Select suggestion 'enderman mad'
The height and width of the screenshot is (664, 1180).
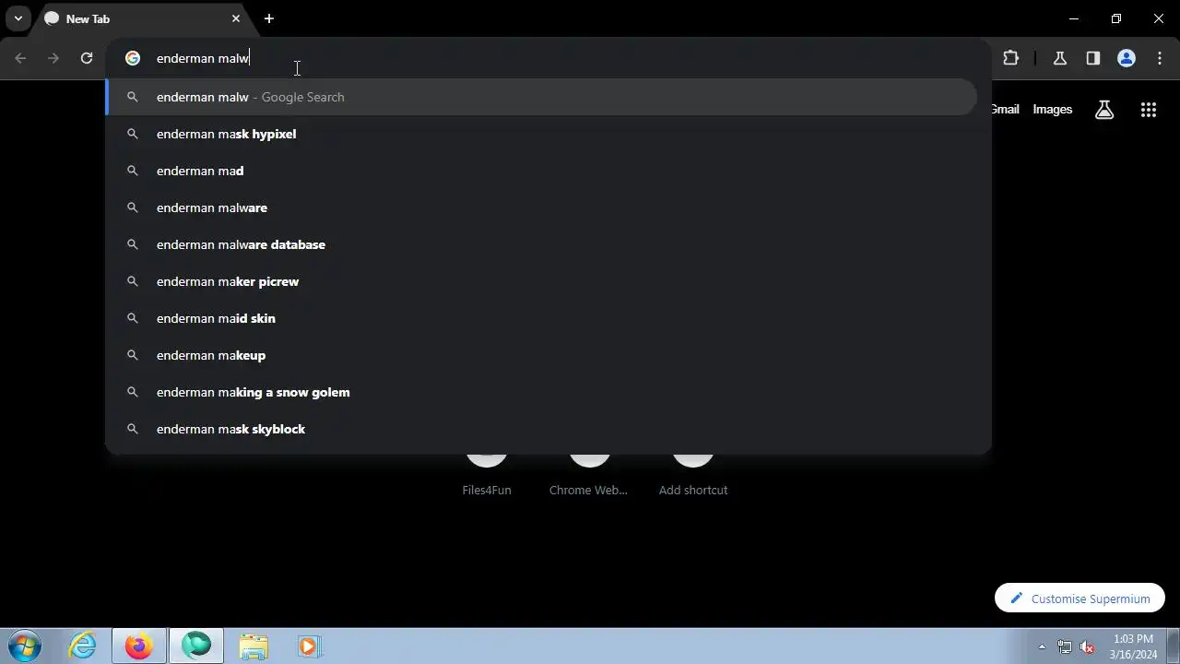pyautogui.click(x=542, y=171)
